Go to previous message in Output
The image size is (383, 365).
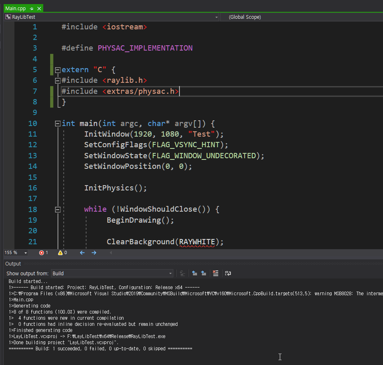coord(195,274)
